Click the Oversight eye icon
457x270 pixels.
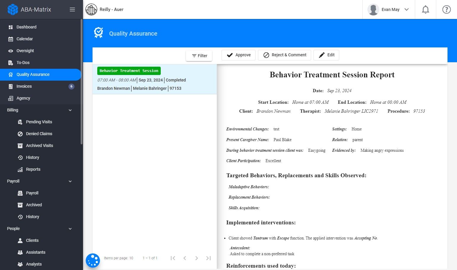click(x=11, y=51)
